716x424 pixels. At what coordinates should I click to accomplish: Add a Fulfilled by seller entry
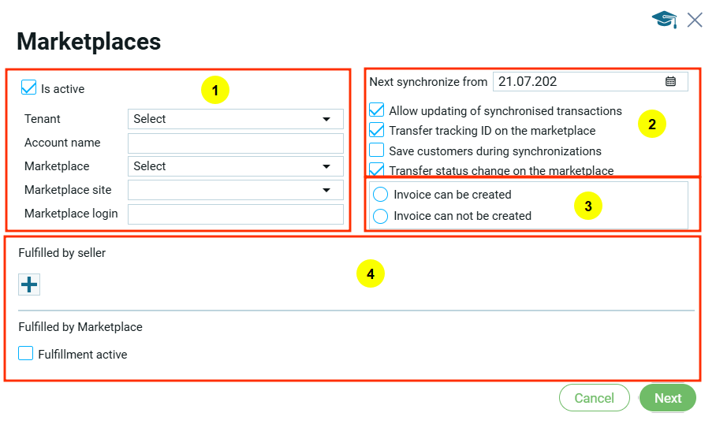29,285
